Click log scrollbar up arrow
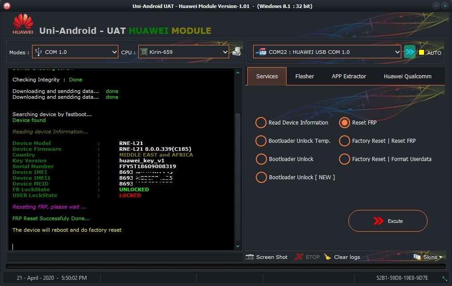This screenshot has height=286, width=452. coord(238,73)
